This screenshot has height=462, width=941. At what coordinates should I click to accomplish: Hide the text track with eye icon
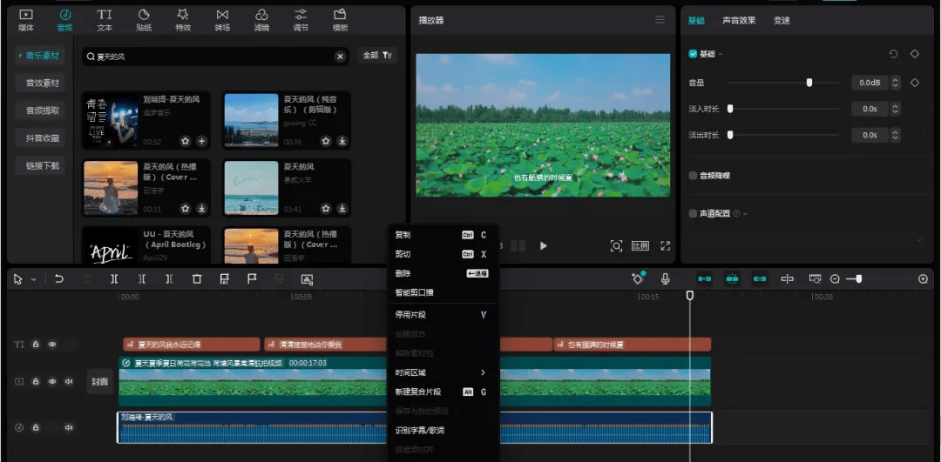(x=52, y=344)
